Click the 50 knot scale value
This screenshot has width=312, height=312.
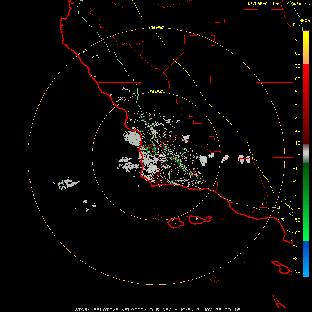298,92
